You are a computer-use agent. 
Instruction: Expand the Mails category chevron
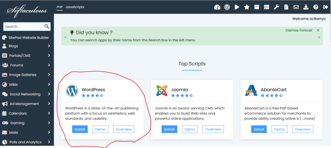[49, 133]
